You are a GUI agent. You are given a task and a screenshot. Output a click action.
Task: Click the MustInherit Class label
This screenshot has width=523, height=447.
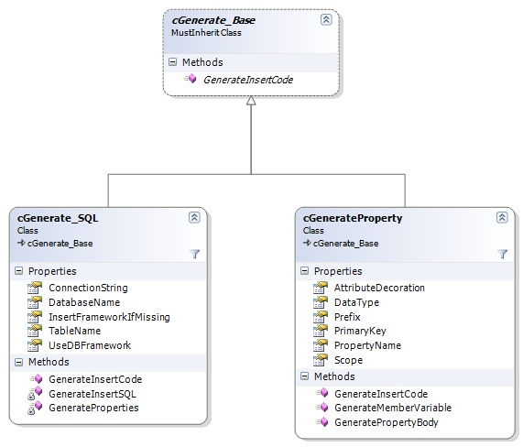point(206,33)
